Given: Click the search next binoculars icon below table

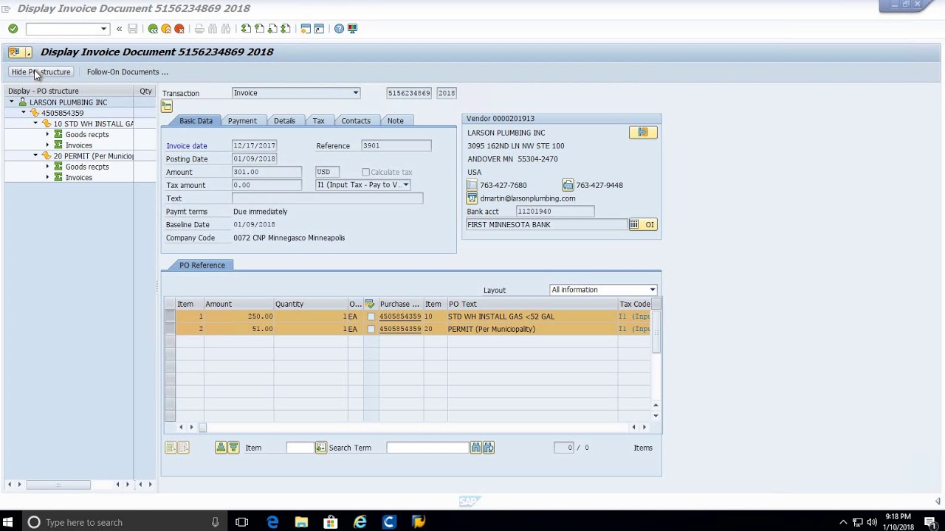Looking at the screenshot, I should tap(488, 448).
